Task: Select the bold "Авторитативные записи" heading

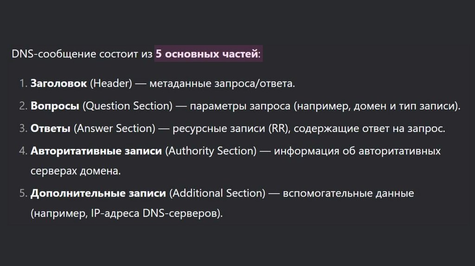Action: click(96, 151)
